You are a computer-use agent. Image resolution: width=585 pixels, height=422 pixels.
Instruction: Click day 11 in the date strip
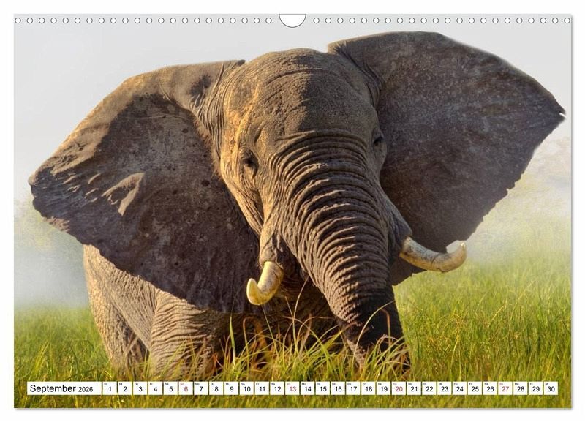tap(262, 388)
